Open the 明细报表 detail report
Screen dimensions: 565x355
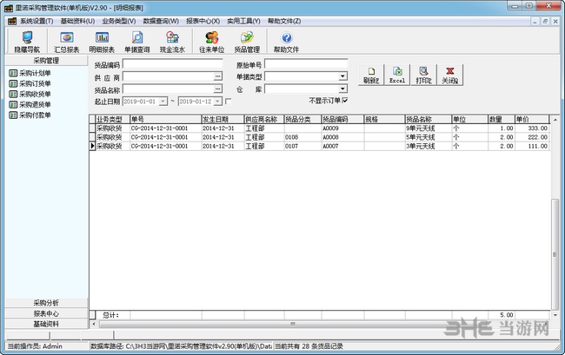[x=102, y=42]
